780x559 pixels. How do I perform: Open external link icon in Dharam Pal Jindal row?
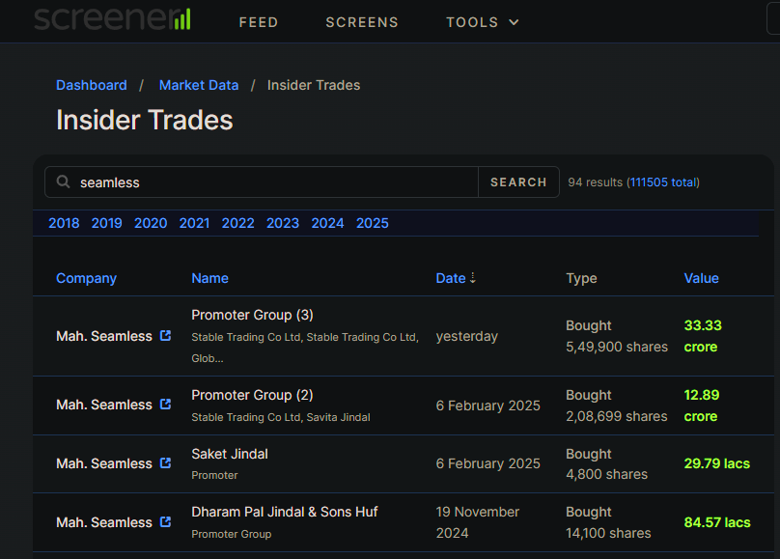click(165, 521)
